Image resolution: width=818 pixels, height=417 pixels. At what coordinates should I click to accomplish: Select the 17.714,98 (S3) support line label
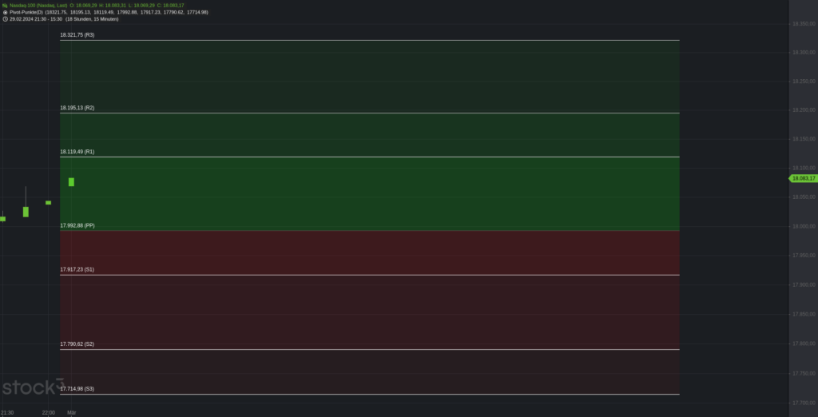coord(77,389)
